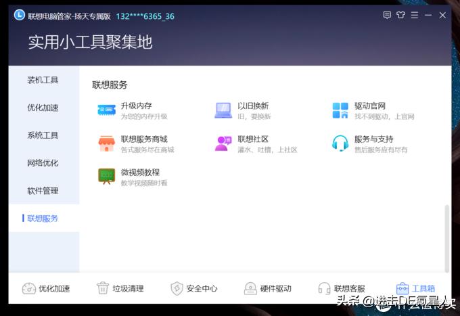Image resolution: width=460 pixels, height=316 pixels.
Task: Switch to 安全中心 label in bottom bar
Action: point(202,288)
